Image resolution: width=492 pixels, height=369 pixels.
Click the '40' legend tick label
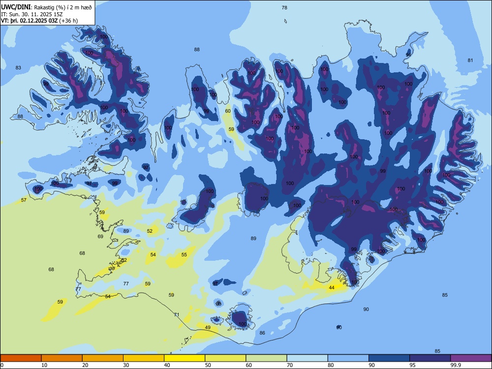pyautogui.click(x=167, y=365)
